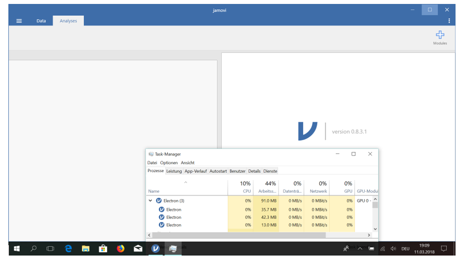Switch to the Data tab in jamovi
The image size is (458, 258).
[41, 21]
